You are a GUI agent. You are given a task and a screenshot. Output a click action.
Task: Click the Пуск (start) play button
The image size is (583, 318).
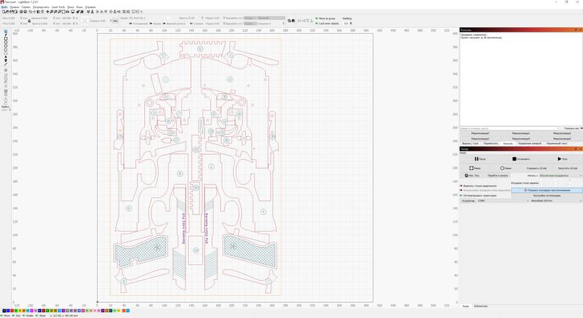tap(562, 159)
